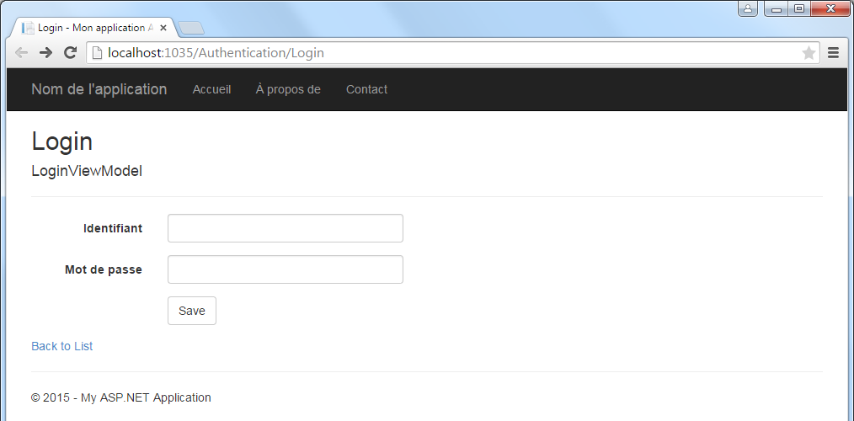Bookmark this page with the star icon
Viewport: 854px width, 421px height.
coord(809,53)
